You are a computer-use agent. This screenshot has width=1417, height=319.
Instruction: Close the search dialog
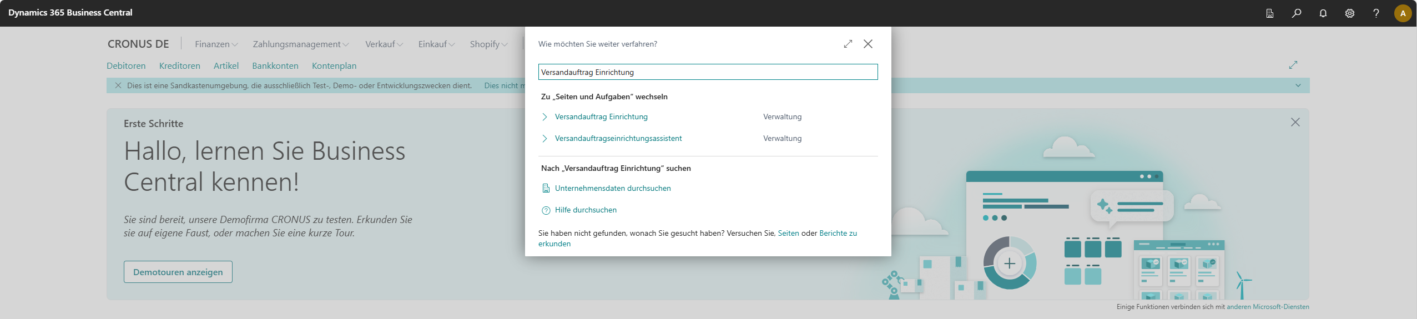click(868, 44)
